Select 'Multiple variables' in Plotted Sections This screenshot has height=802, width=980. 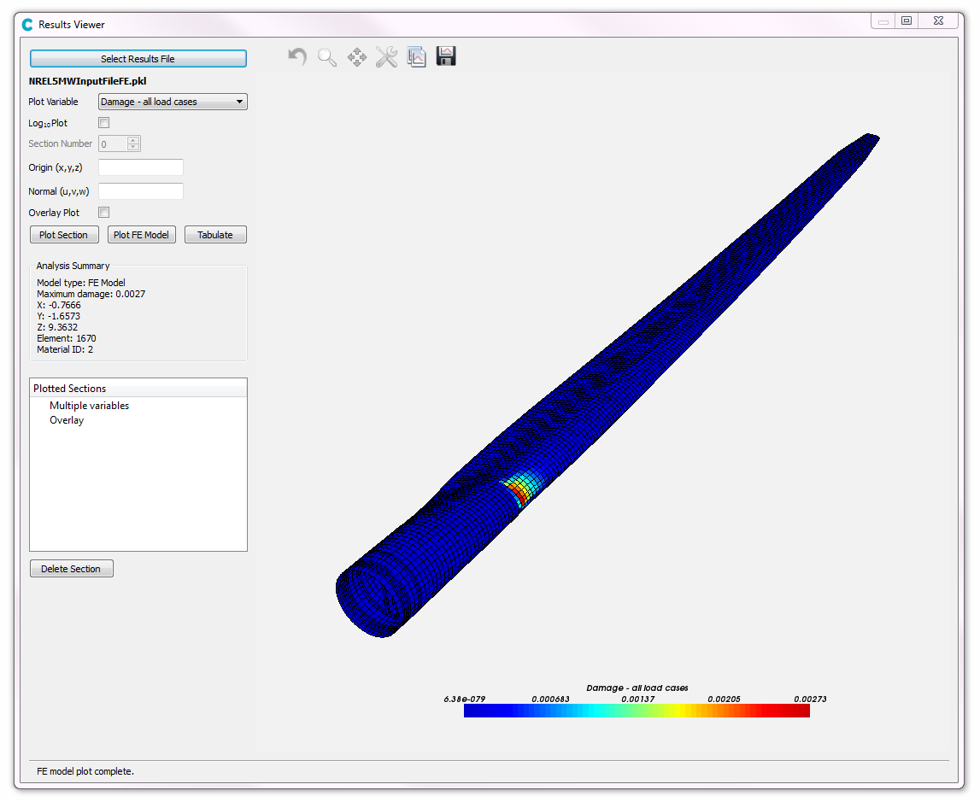click(89, 406)
